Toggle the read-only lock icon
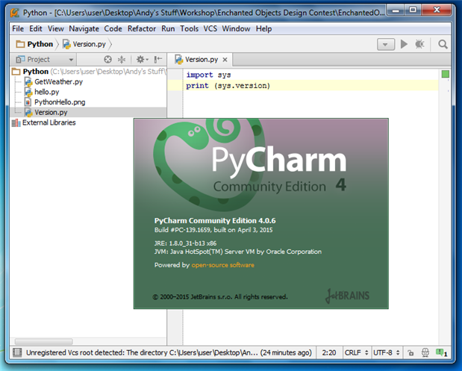The image size is (462, 371). (x=411, y=353)
